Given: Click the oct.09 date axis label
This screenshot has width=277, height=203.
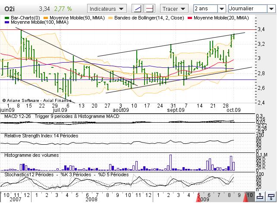Looking at the screenshot, I should tap(233, 110).
